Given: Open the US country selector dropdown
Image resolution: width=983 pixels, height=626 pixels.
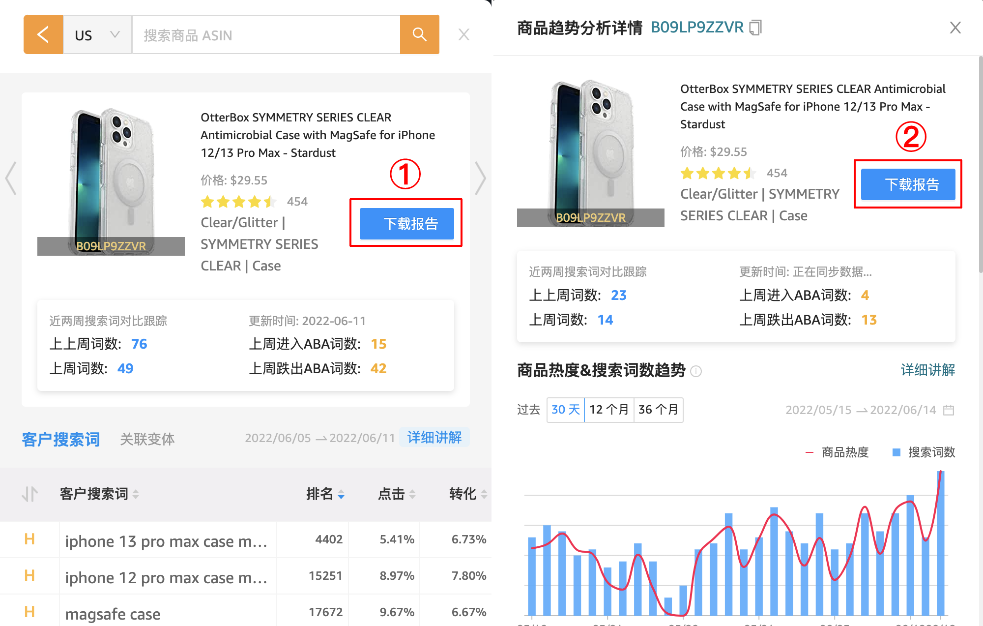Looking at the screenshot, I should pyautogui.click(x=97, y=34).
